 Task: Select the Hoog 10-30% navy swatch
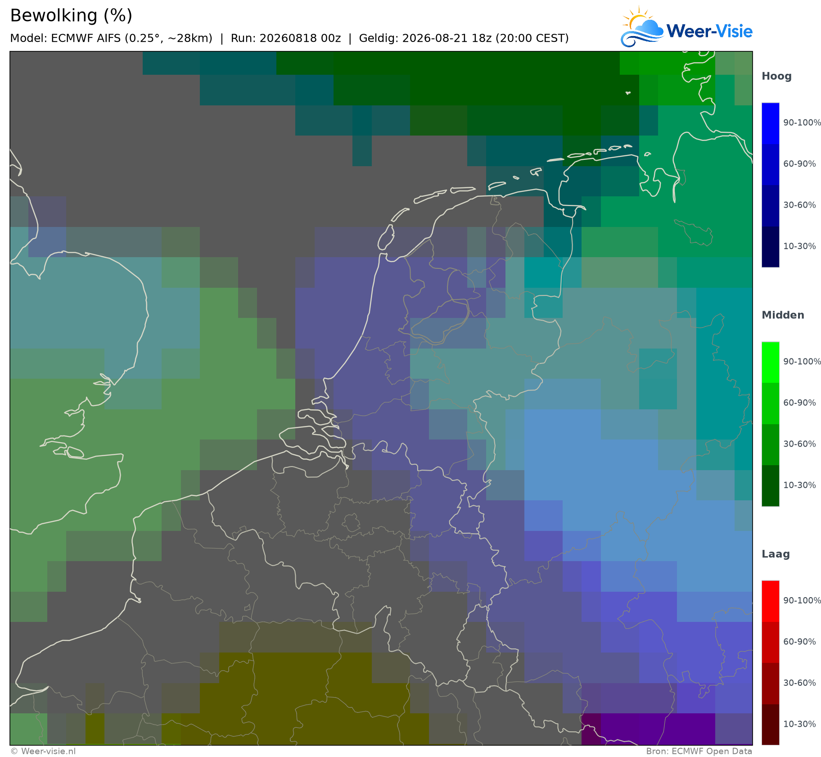[770, 247]
